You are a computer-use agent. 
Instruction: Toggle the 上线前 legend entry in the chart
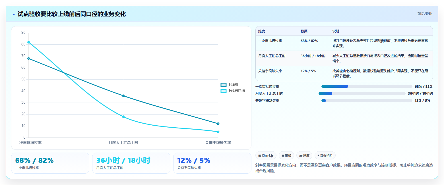click(x=230, y=84)
